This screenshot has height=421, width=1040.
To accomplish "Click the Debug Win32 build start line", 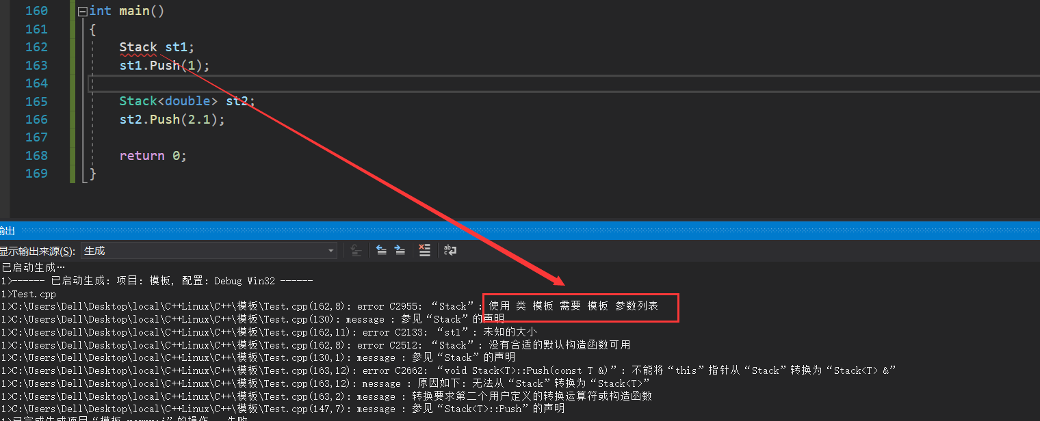I will [157, 281].
